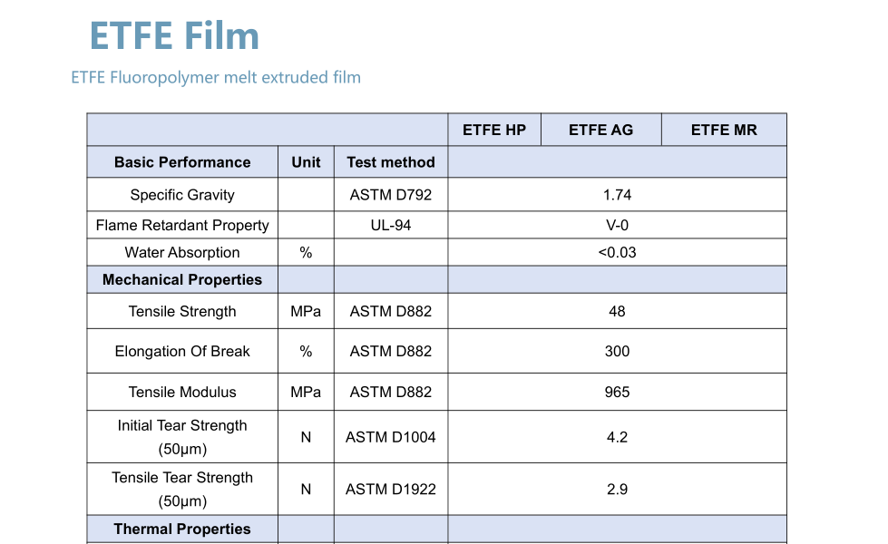Select the ETFE AG column header

pyautogui.click(x=600, y=130)
